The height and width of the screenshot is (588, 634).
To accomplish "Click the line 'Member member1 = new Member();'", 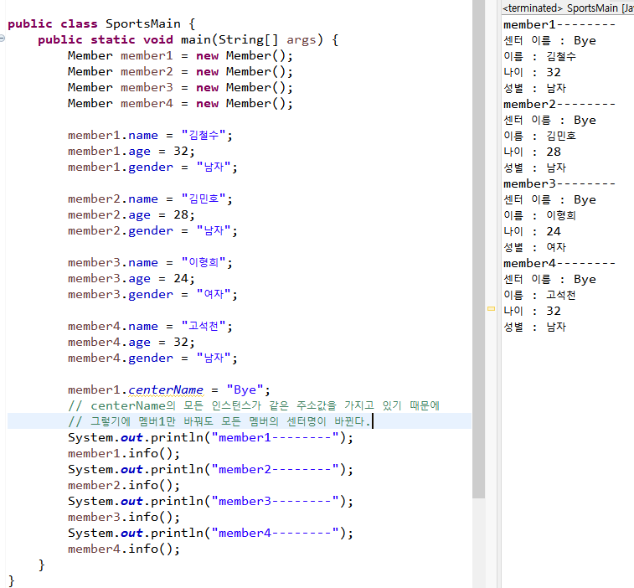I will coord(180,56).
